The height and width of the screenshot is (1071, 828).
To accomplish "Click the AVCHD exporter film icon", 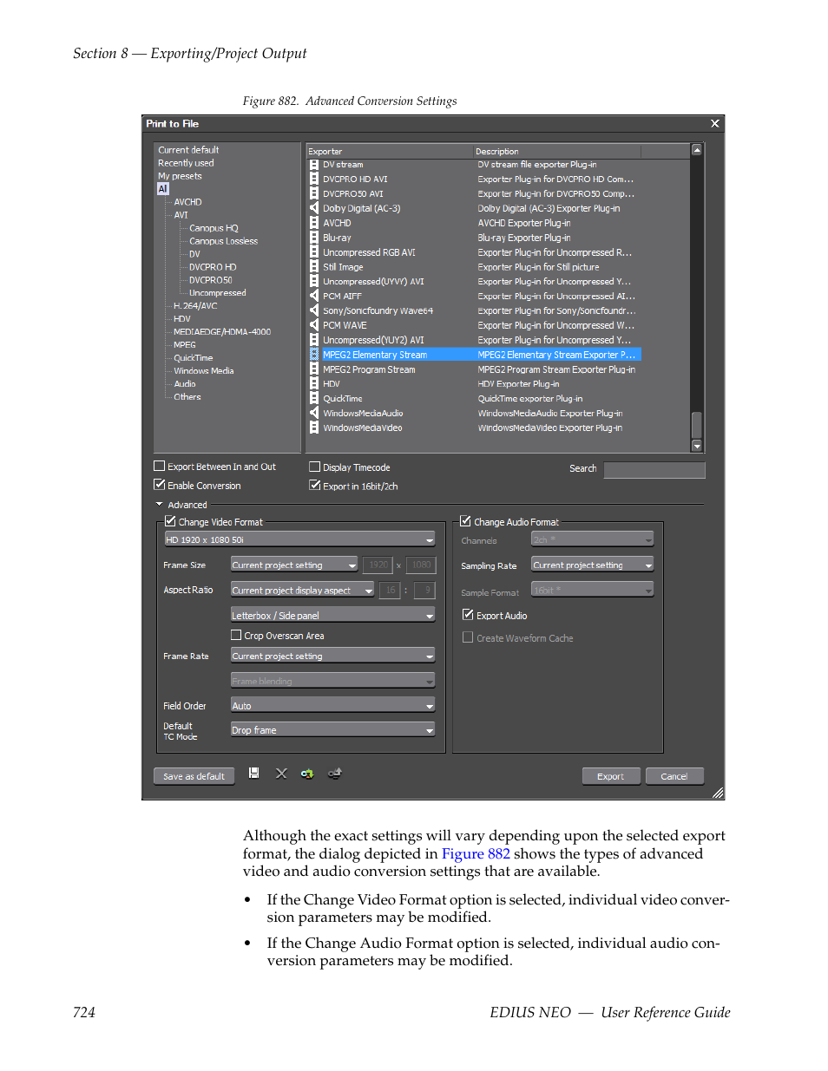I will coord(314,223).
